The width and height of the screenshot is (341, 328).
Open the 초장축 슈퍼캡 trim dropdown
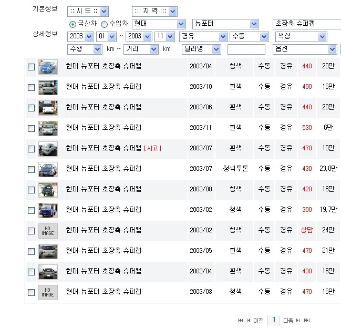point(307,24)
